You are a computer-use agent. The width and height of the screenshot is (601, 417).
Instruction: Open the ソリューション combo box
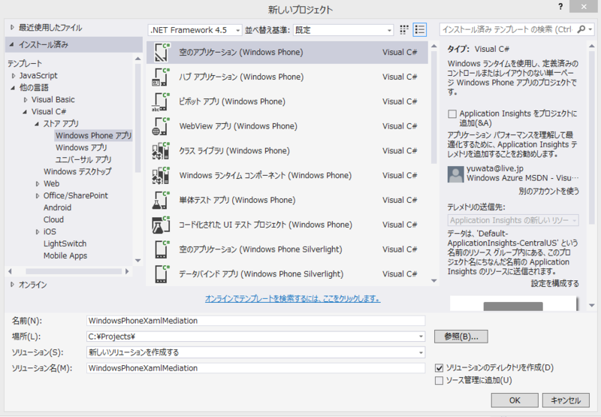(x=256, y=352)
